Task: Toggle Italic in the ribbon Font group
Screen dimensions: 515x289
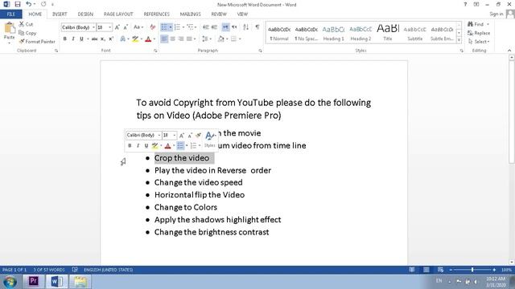Action: coord(73,39)
